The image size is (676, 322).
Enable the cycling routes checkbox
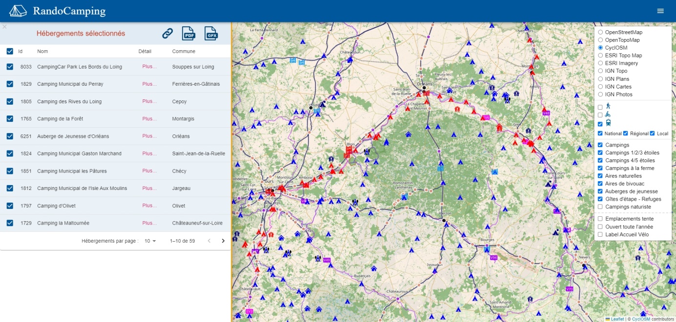pyautogui.click(x=600, y=115)
